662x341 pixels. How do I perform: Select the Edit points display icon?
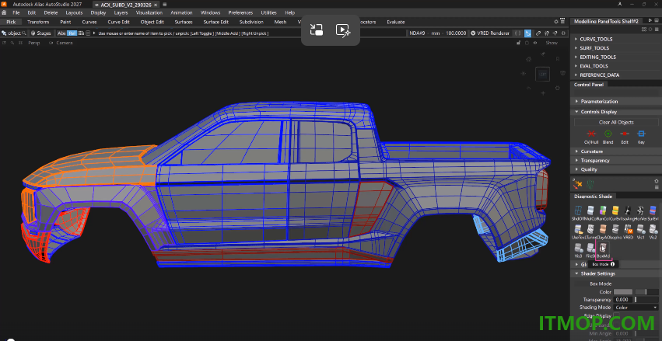coord(625,134)
